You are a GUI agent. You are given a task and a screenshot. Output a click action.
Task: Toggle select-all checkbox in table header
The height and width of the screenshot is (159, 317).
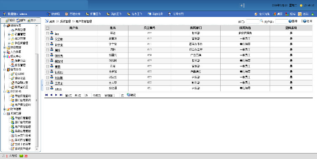click(47, 28)
